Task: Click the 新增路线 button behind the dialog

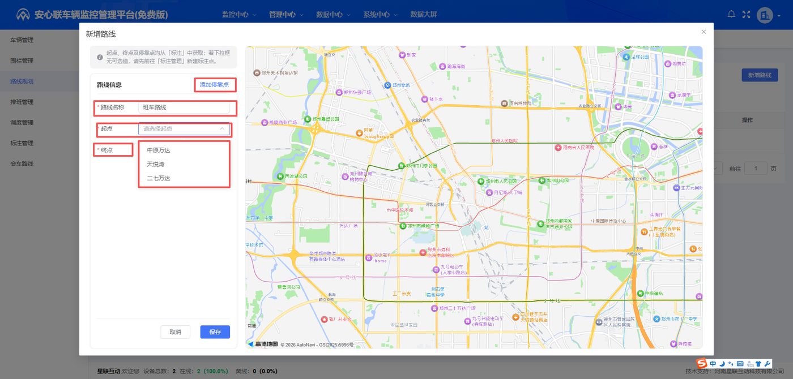Action: pos(760,75)
